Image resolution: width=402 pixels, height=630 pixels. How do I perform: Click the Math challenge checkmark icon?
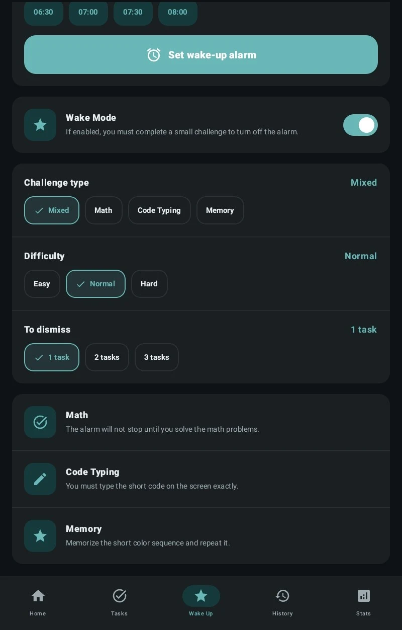(40, 422)
